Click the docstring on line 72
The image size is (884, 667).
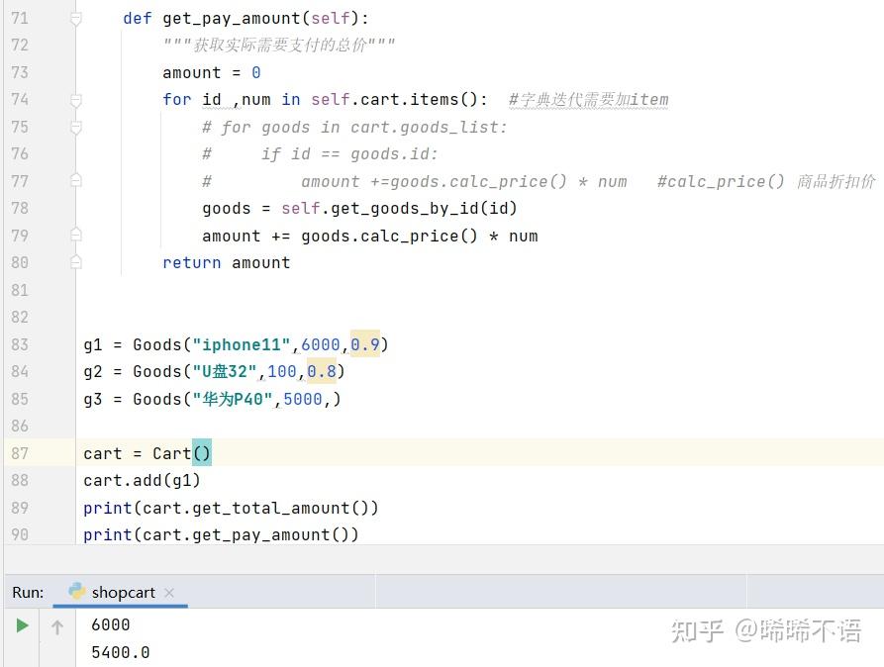click(279, 45)
